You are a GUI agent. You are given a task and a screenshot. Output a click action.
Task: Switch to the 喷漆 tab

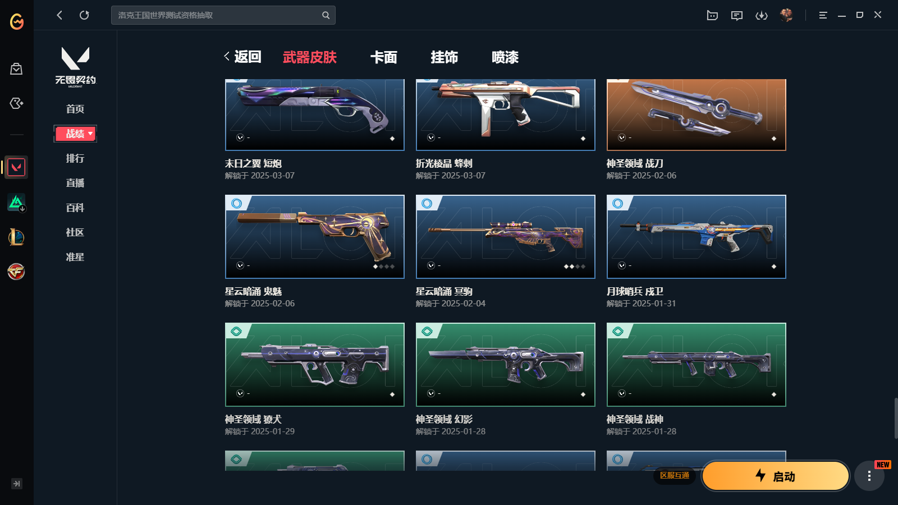[505, 57]
